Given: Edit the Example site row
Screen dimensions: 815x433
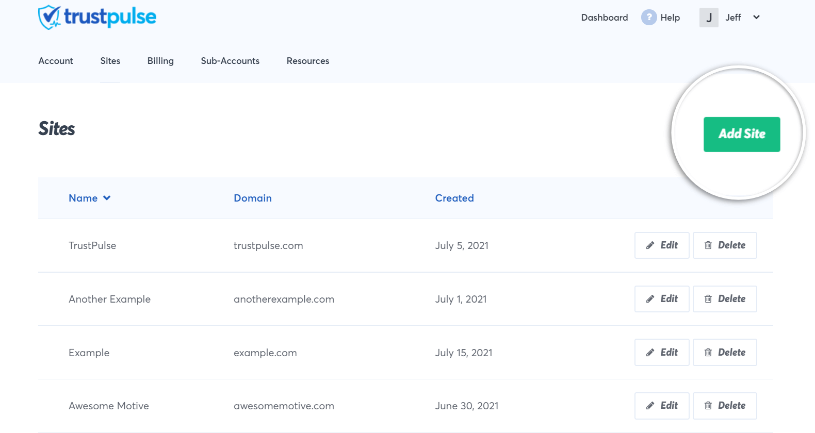Looking at the screenshot, I should click(662, 353).
